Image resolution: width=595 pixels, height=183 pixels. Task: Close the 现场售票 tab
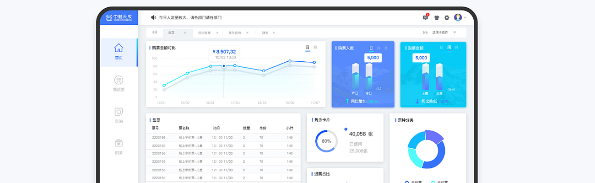[217, 32]
